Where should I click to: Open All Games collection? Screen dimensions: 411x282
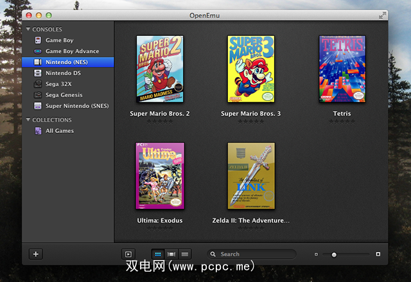(59, 131)
